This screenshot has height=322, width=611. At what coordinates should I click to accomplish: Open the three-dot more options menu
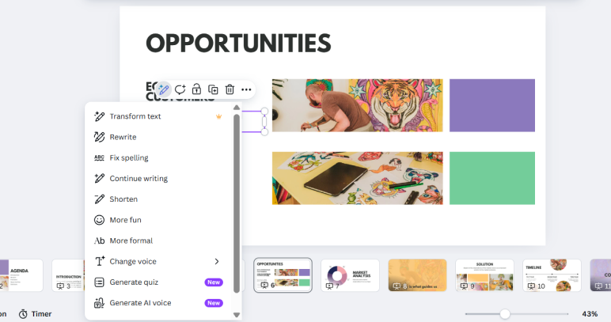pos(246,89)
